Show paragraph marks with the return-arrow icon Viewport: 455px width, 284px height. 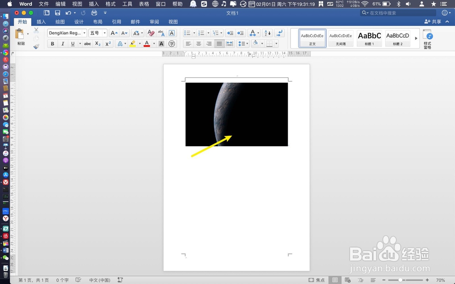point(280,33)
